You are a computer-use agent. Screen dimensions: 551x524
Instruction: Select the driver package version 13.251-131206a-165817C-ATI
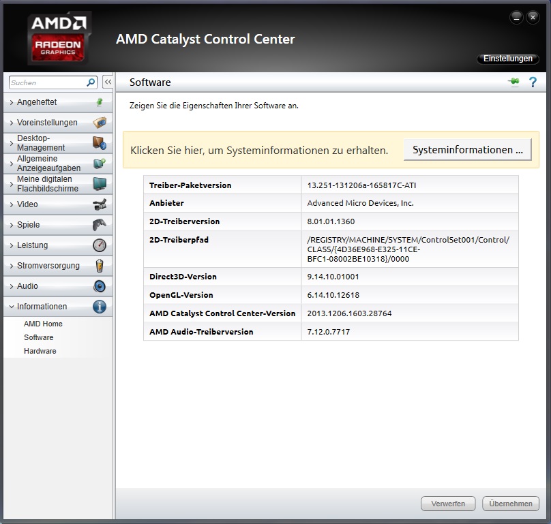click(361, 185)
